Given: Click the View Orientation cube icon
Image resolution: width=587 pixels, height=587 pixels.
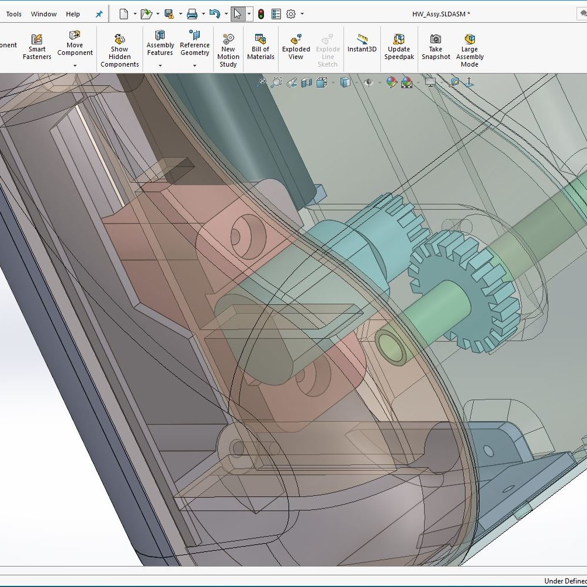Looking at the screenshot, I should 322,82.
